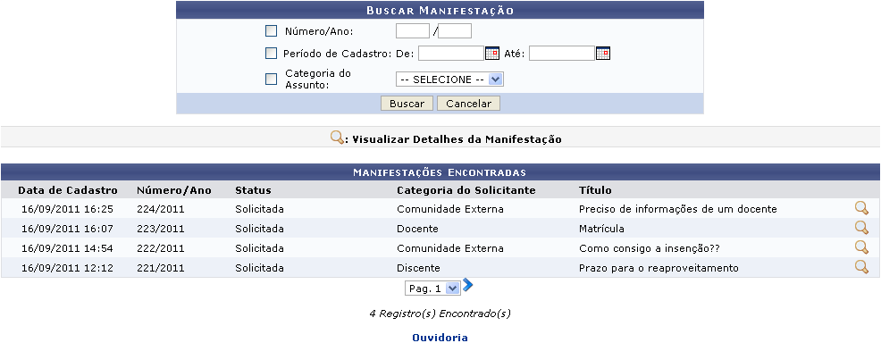Focus the Número input field
Image resolution: width=881 pixels, height=343 pixels.
pos(413,31)
